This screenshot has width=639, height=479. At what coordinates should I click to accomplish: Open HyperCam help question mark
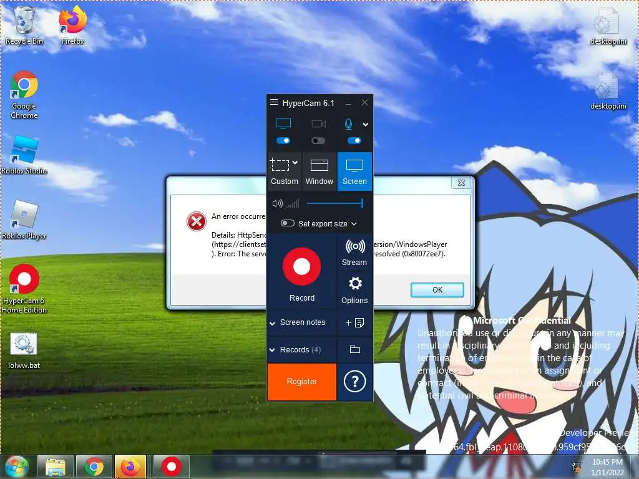click(x=354, y=382)
